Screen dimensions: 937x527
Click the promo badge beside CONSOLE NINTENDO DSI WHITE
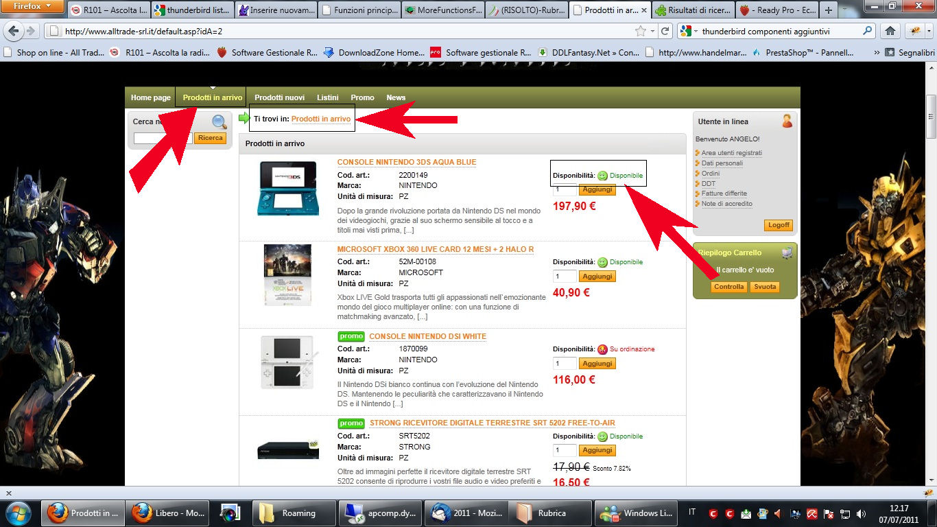(351, 336)
